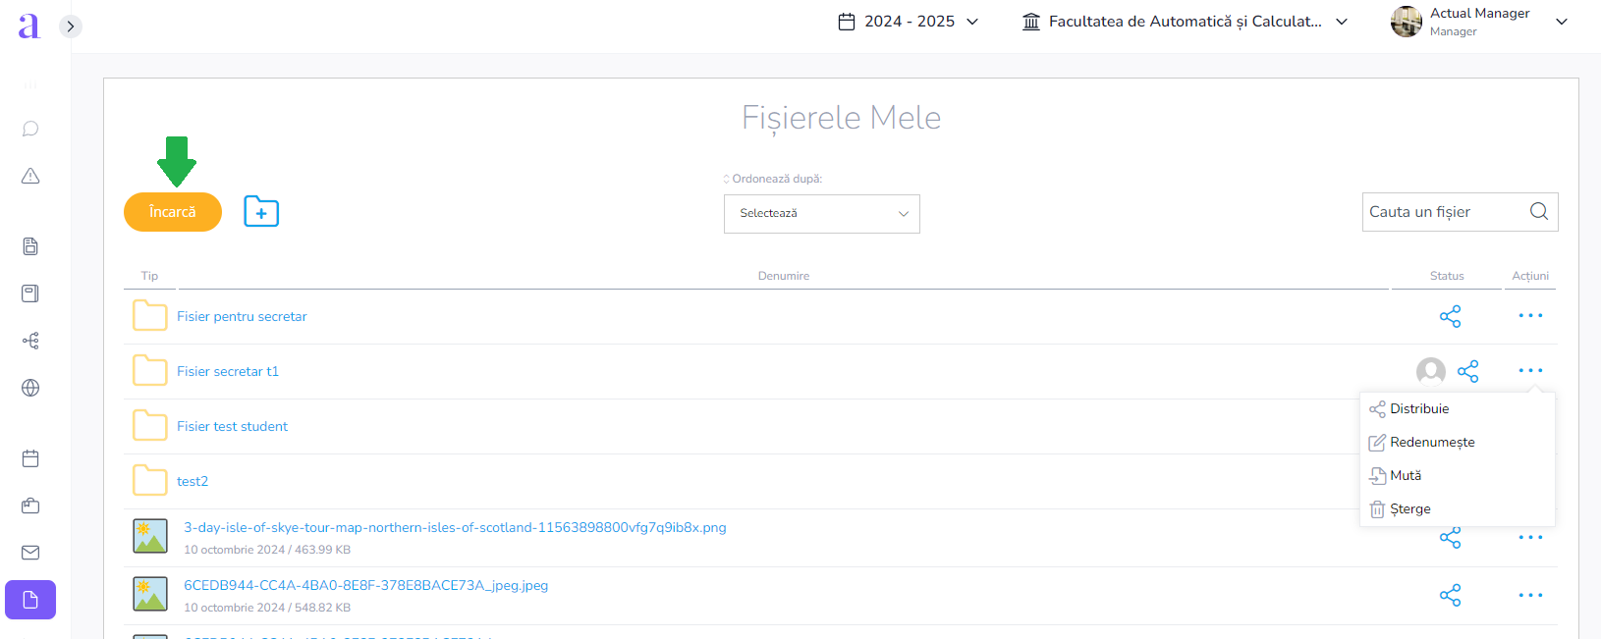Select Șterge from the context menu
Viewport: 1601px width, 639px height.
[x=1409, y=509]
